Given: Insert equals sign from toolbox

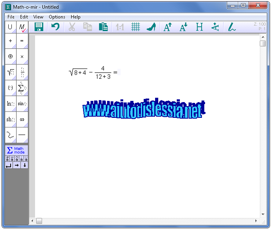Looking at the screenshot, I should point(22,41).
